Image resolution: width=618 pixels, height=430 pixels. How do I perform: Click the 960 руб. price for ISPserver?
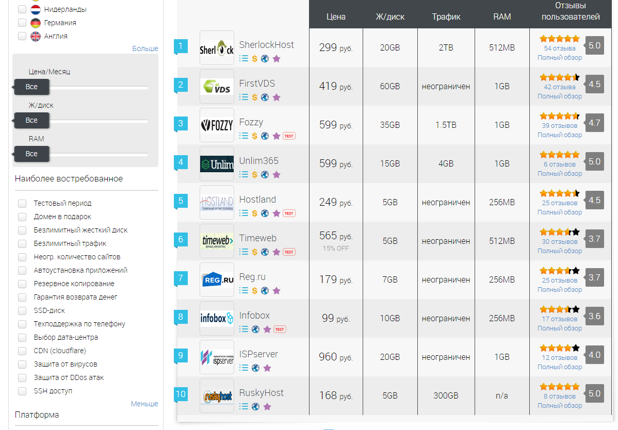click(x=336, y=357)
